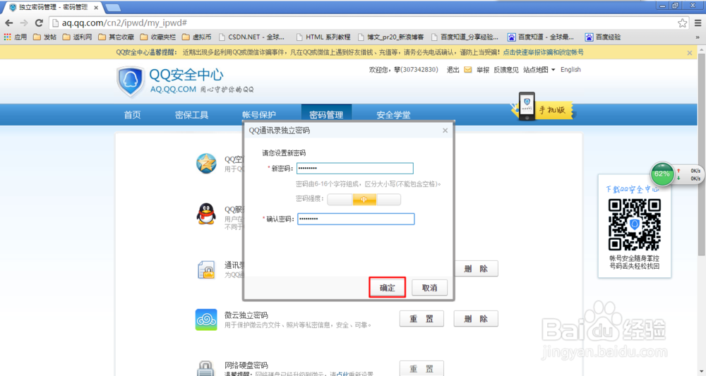Viewport: 706px width, 376px height.
Task: Click the page vertical scrollbar
Action: click(x=701, y=153)
